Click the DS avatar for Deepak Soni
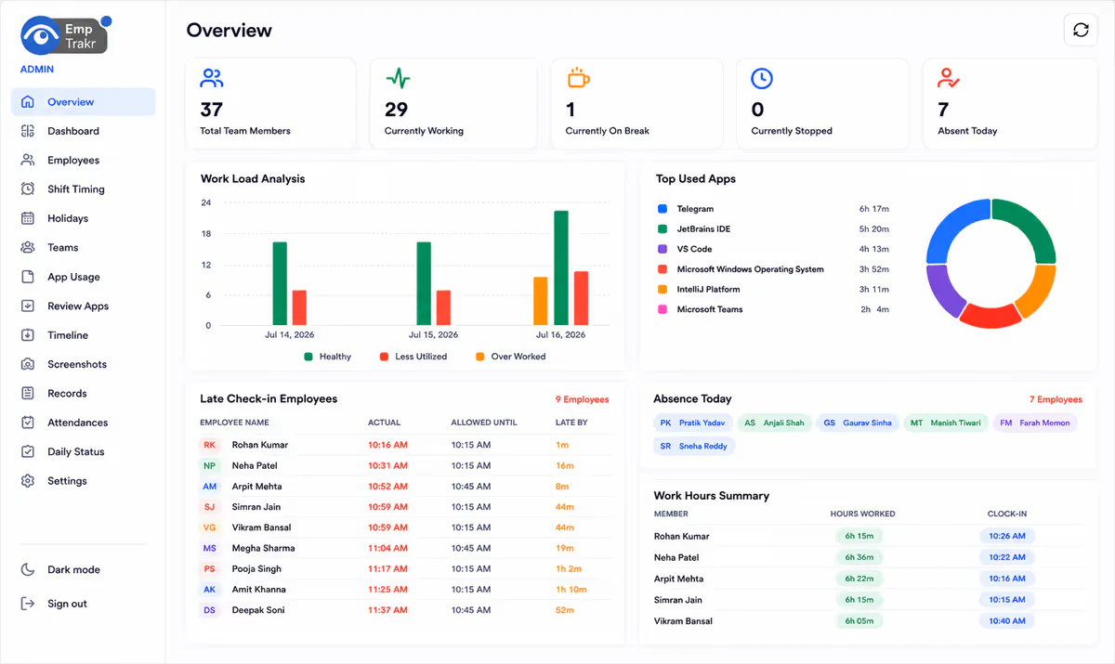Image resolution: width=1115 pixels, height=664 pixels. (x=210, y=610)
